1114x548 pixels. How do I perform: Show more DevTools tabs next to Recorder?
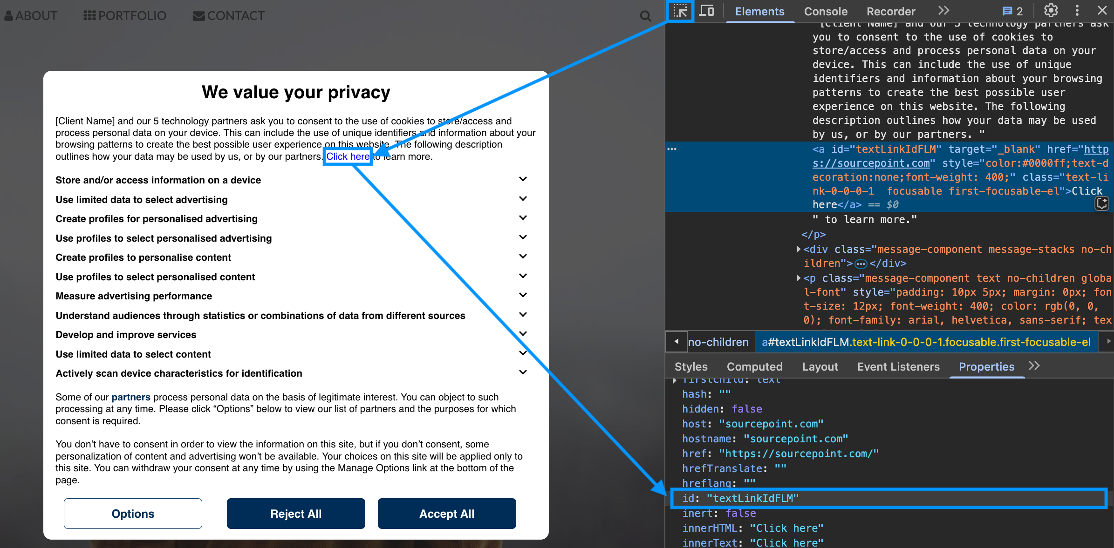coord(943,11)
